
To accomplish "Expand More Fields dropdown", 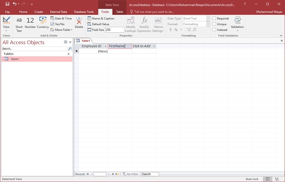I will (x=61, y=29).
